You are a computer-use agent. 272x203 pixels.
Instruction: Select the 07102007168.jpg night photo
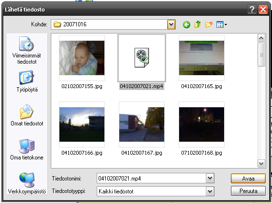click(202, 124)
